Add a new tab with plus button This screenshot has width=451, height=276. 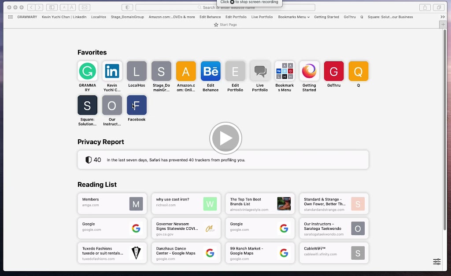pyautogui.click(x=443, y=24)
